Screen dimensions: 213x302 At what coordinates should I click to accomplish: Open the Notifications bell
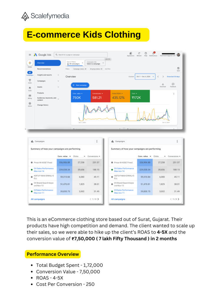coord(153,54)
